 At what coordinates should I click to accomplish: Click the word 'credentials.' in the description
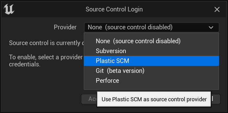[25, 64]
